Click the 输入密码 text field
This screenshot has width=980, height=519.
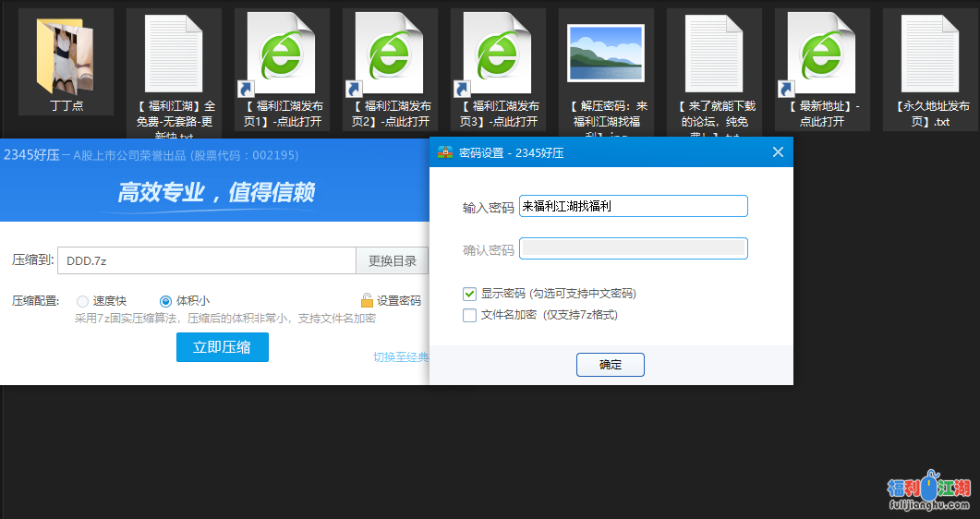coord(633,206)
